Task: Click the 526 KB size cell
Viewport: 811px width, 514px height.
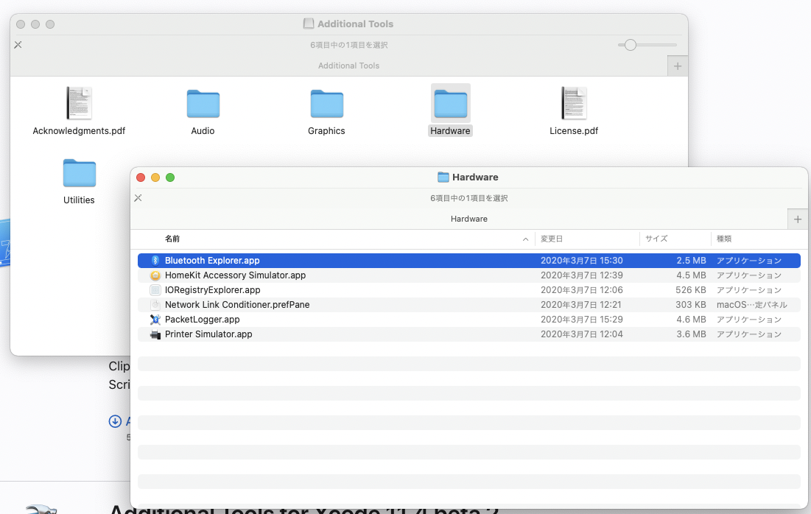Action: (690, 290)
